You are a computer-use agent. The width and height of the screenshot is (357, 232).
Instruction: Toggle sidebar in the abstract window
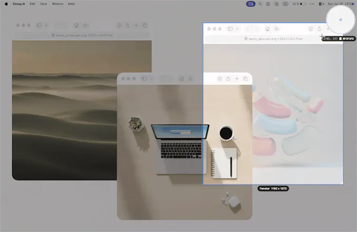pos(230,29)
